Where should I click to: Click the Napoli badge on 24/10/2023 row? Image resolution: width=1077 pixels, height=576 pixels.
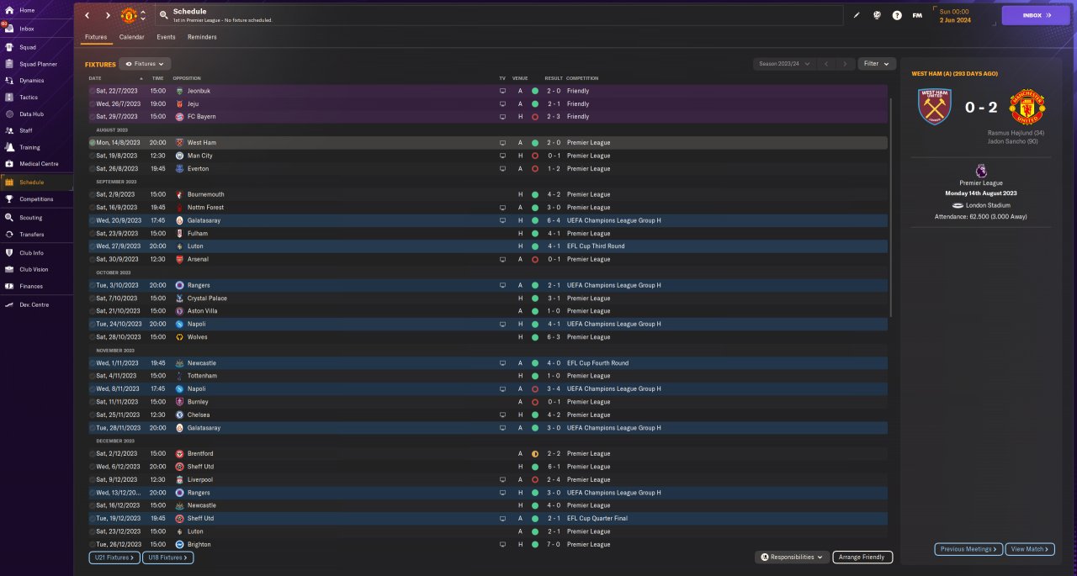[x=179, y=324]
